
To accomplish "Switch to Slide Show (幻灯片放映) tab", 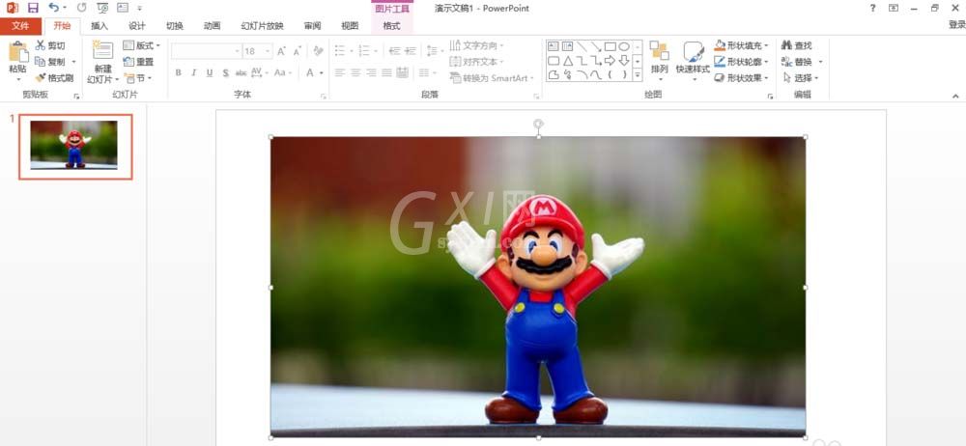I will (x=263, y=26).
